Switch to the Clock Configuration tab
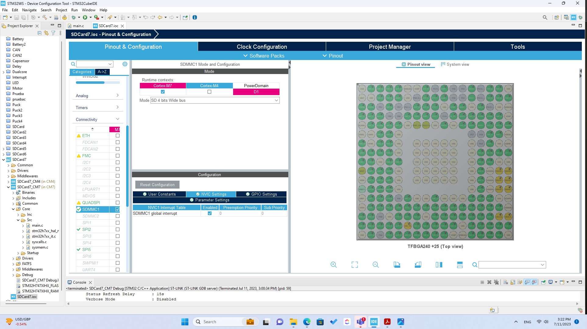The width and height of the screenshot is (587, 329). (262, 47)
